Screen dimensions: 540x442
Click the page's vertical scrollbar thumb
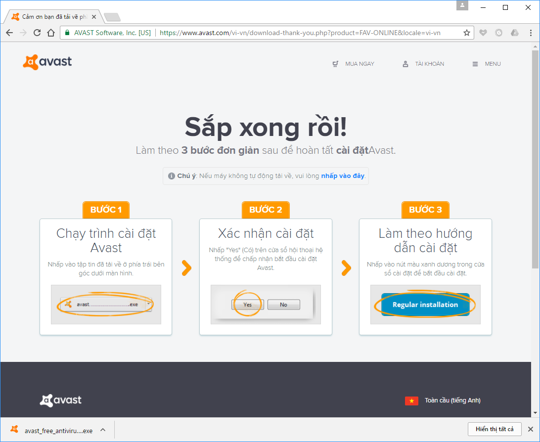point(535,159)
